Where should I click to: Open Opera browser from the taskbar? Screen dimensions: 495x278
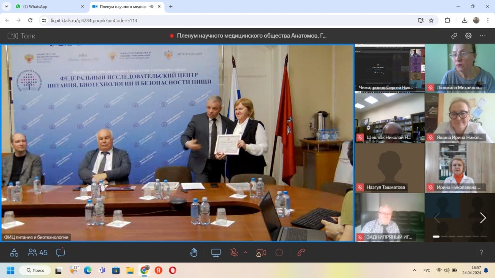(172, 270)
